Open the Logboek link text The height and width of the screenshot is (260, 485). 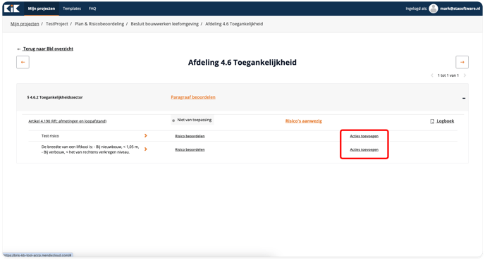pyautogui.click(x=445, y=121)
